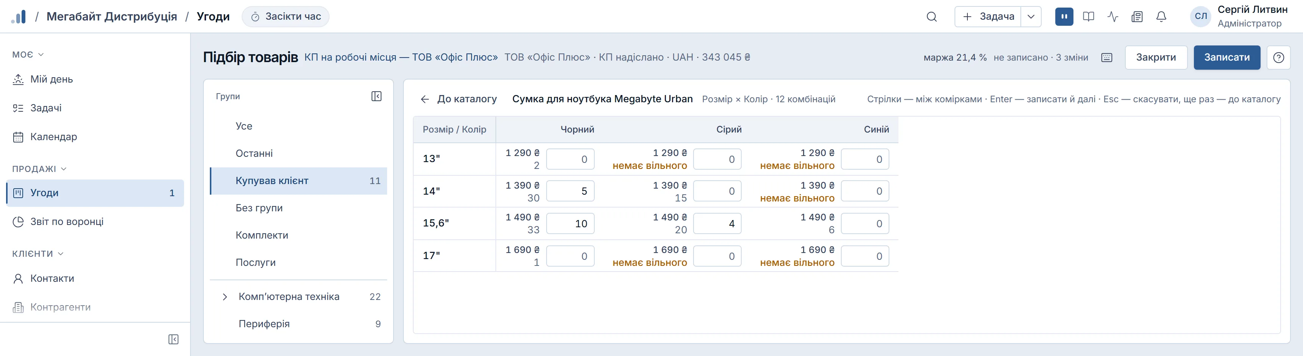Open user avatar СЛ

pyautogui.click(x=1201, y=17)
